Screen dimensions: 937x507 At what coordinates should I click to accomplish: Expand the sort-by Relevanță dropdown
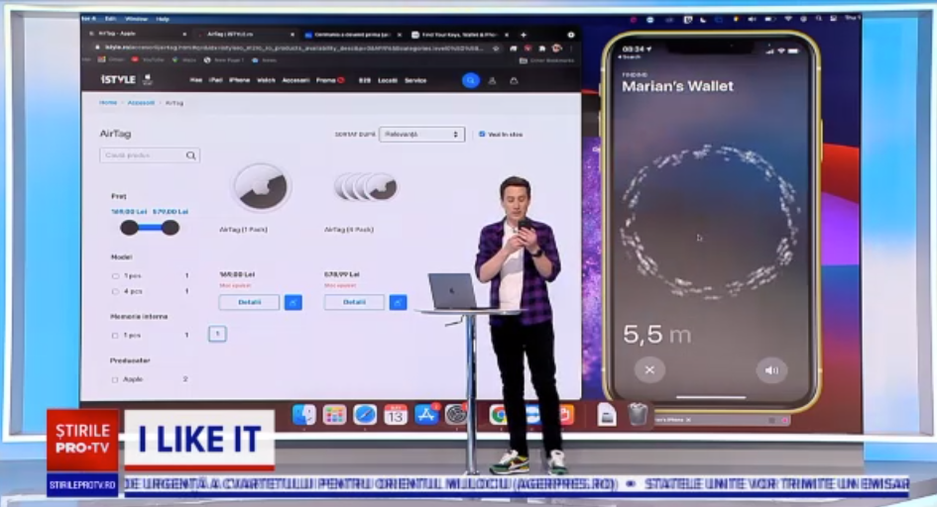(x=421, y=134)
